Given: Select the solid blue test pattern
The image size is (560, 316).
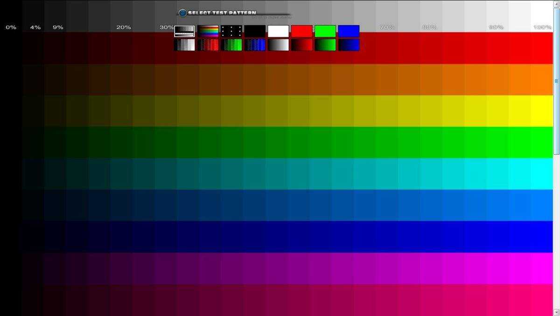Looking at the screenshot, I should pos(349,31).
